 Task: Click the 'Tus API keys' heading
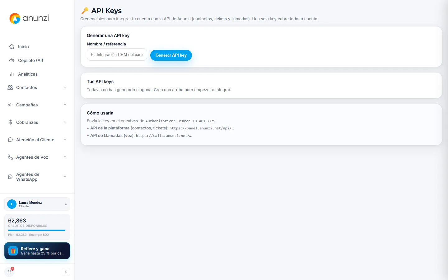pyautogui.click(x=100, y=82)
